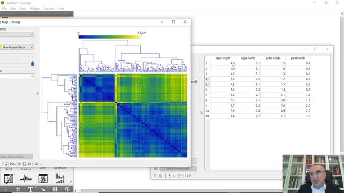The height and width of the screenshot is (193, 344).
Task: Open the help icon in canvas bottom toolbar
Action: (67, 189)
